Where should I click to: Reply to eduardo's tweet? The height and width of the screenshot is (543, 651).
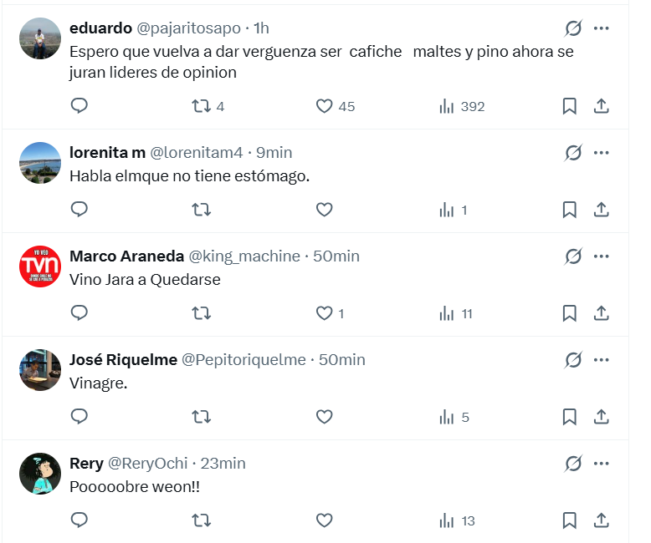point(79,106)
